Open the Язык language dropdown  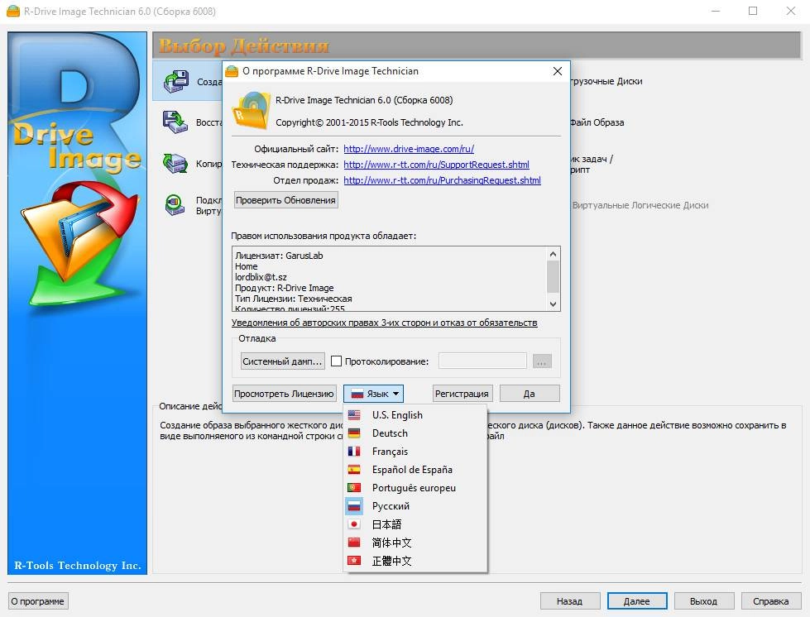point(373,394)
